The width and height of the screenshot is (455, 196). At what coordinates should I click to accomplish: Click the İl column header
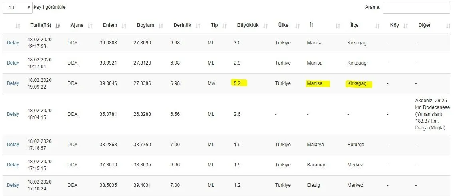[x=312, y=25]
